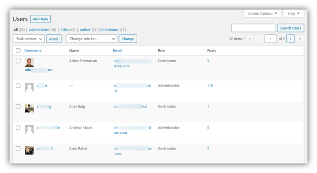The width and height of the screenshot is (317, 173).
Task: Open Adam Thompson's username link
Action: 39,70
